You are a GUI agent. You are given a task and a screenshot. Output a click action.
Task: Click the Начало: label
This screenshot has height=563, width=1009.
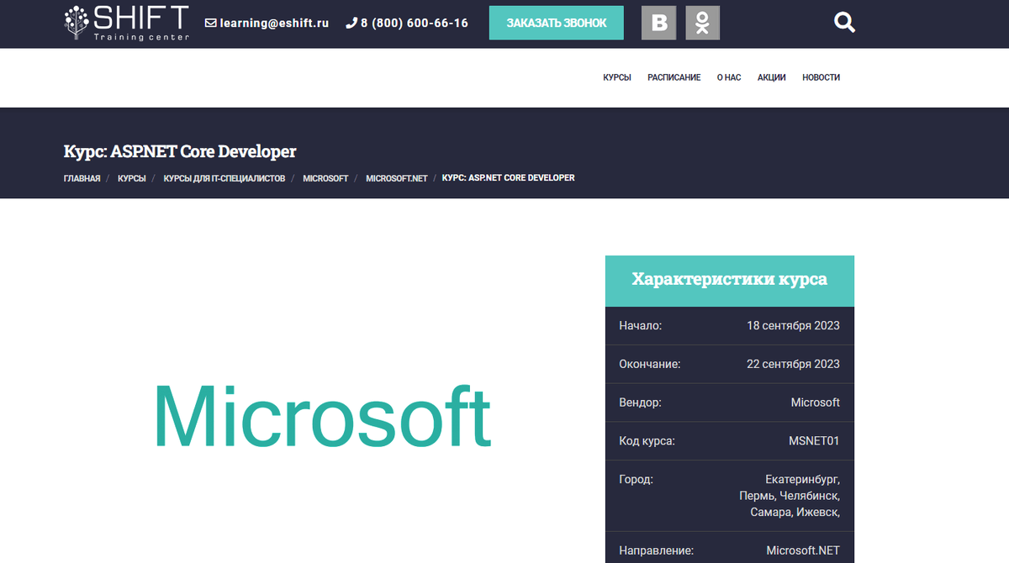[x=641, y=325]
